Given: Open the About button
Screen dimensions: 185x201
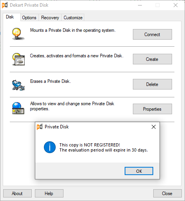Looking at the screenshot, I should pos(17,194).
